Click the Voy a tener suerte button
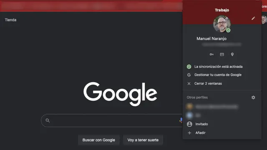This screenshot has width=267, height=150. point(143,140)
